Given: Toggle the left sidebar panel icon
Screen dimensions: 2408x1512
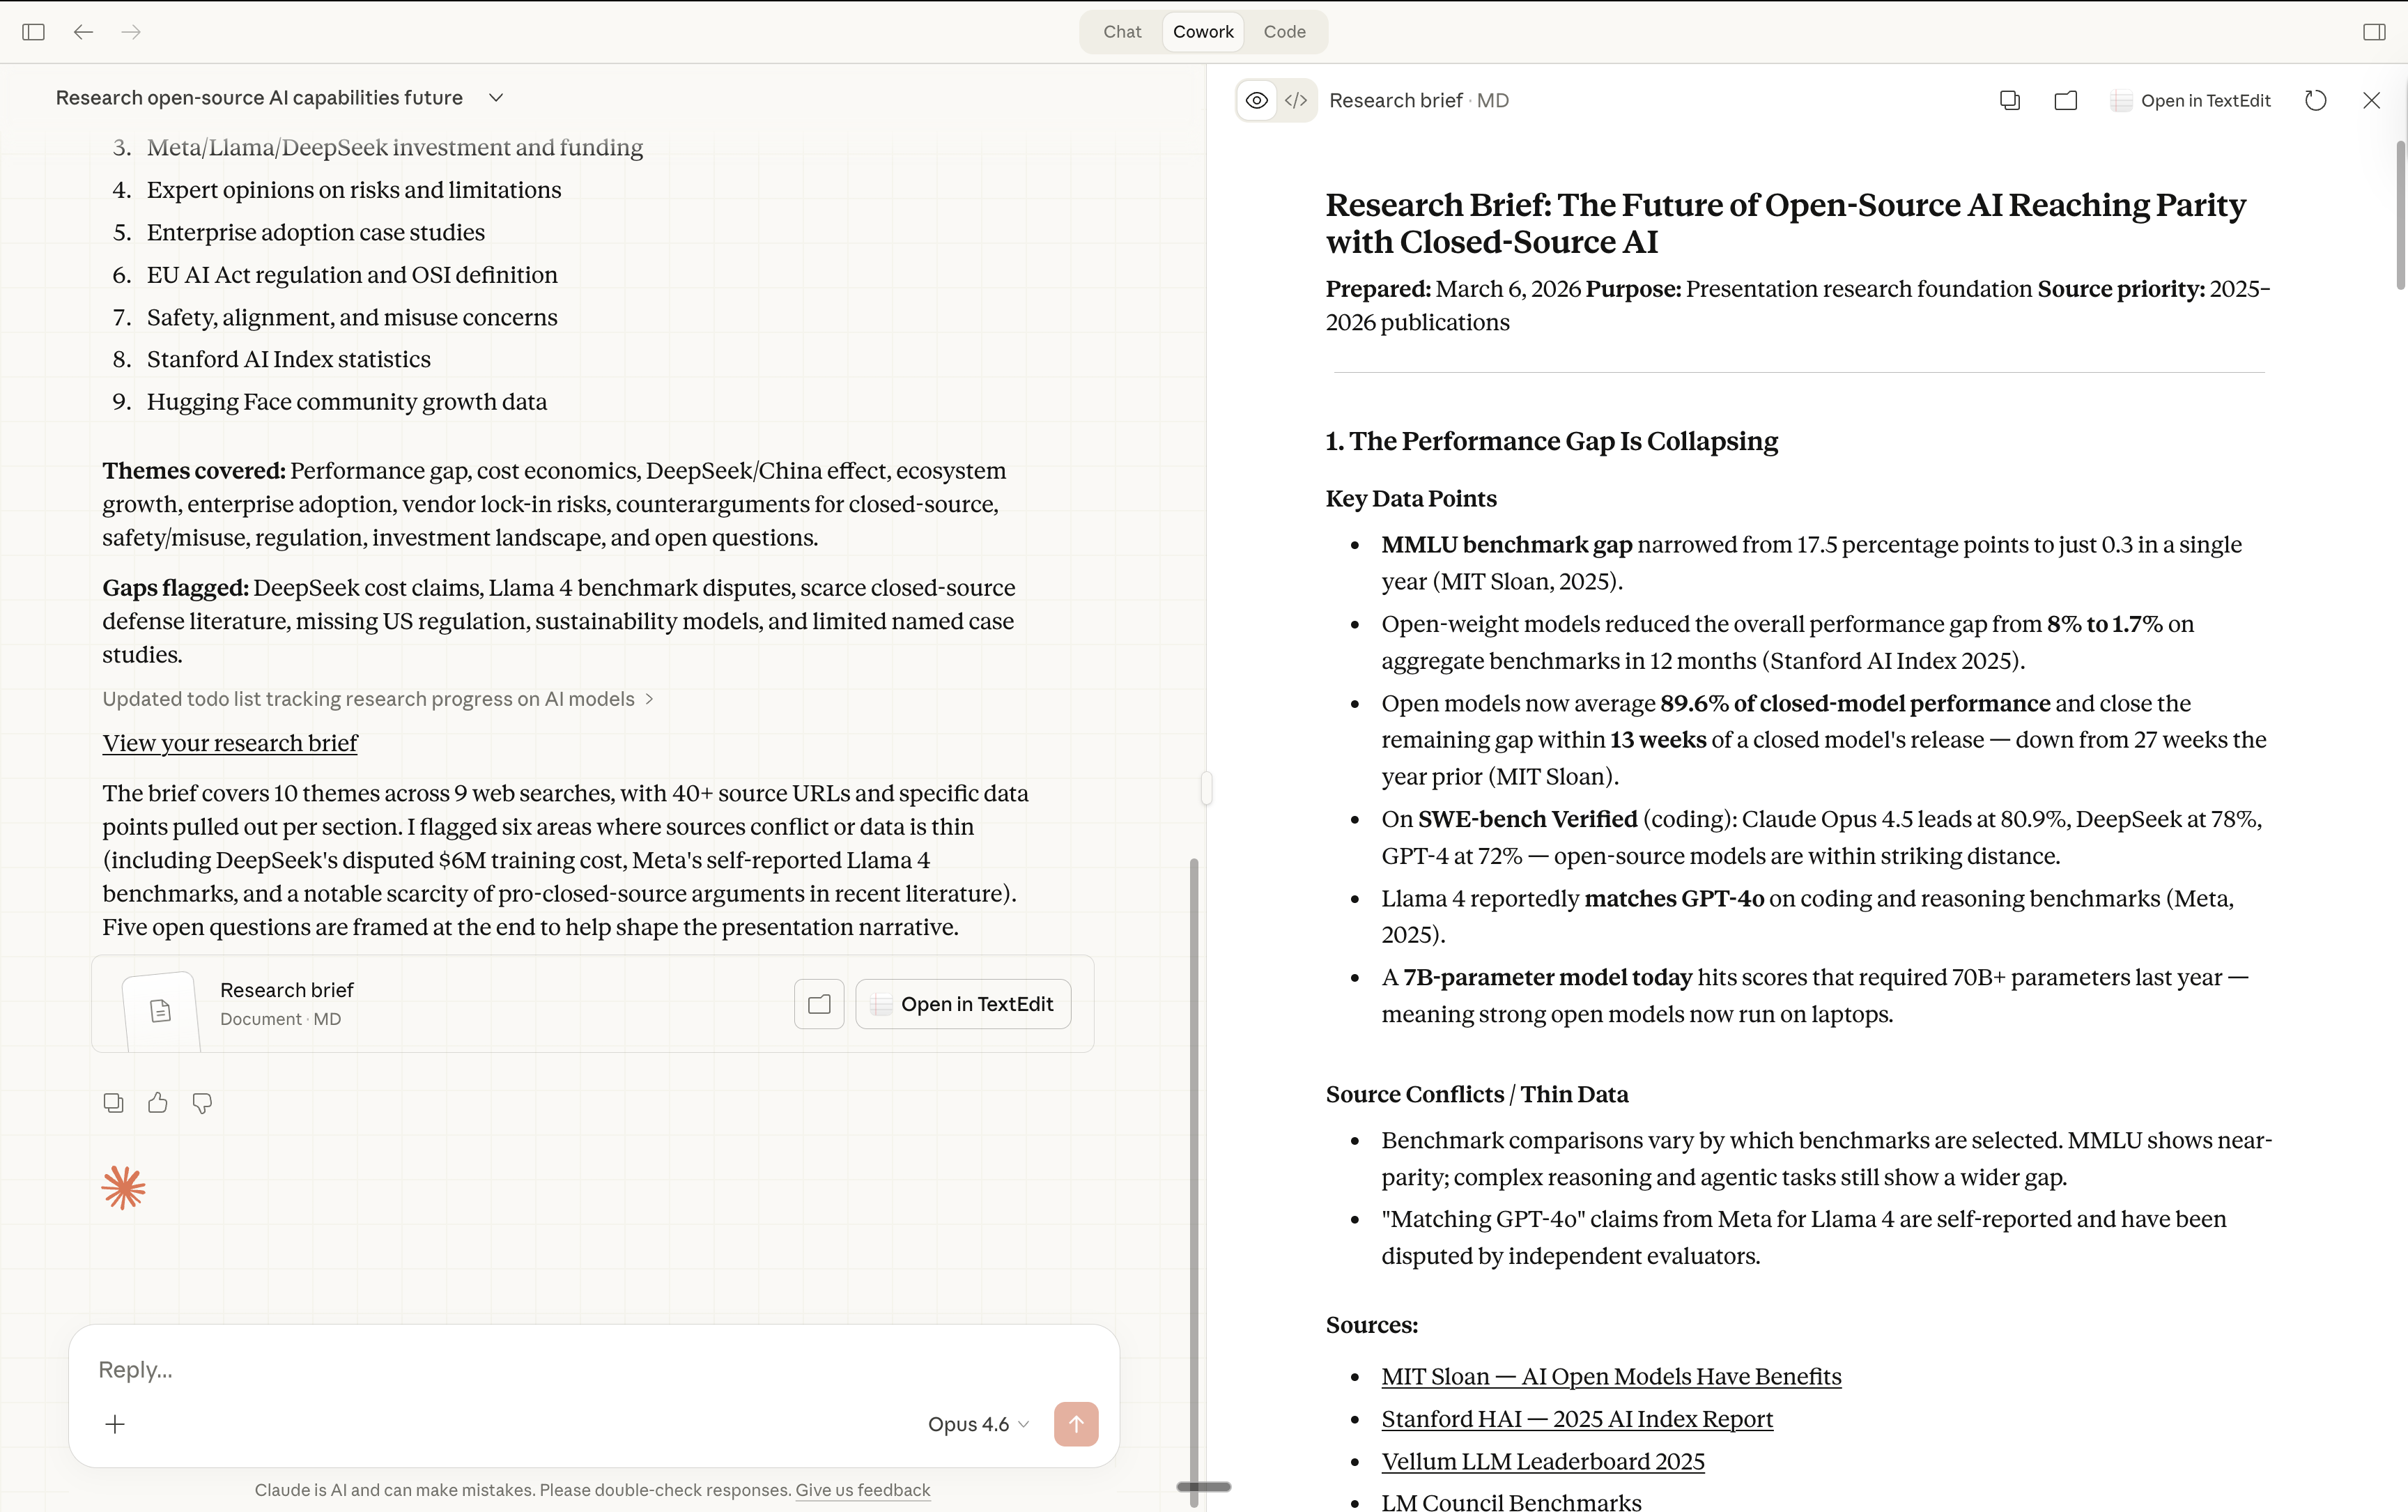Looking at the screenshot, I should click(x=33, y=32).
